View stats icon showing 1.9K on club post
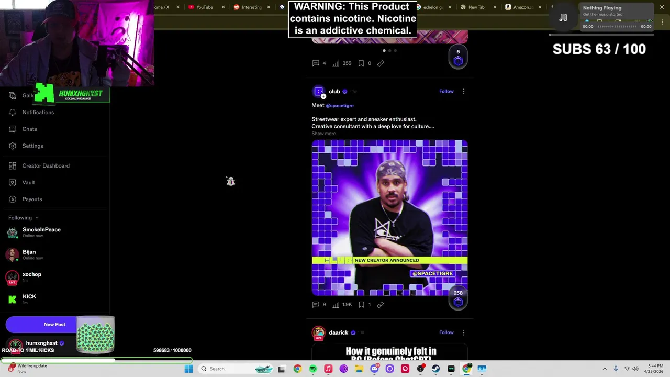The image size is (670, 377). click(x=336, y=304)
